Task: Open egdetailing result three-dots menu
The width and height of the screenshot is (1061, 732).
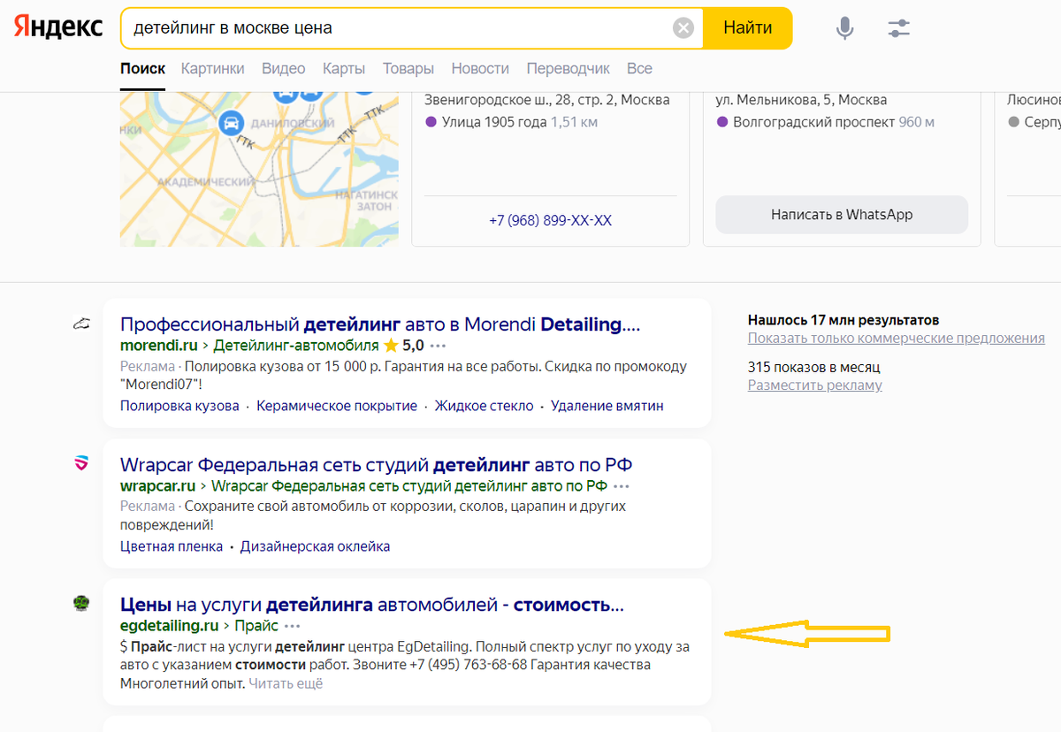Action: tap(293, 626)
